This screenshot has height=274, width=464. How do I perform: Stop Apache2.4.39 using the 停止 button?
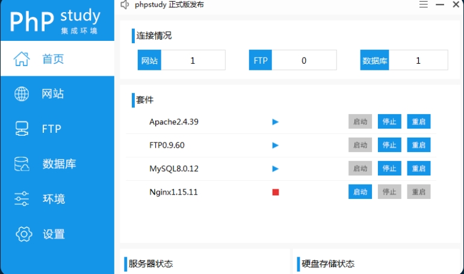[389, 121]
